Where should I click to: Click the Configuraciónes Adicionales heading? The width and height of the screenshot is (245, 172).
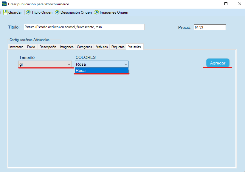tap(30, 40)
